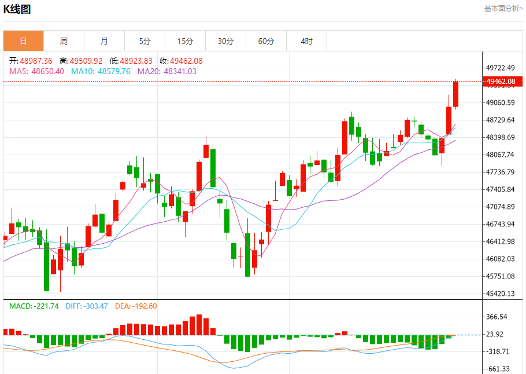Click the -318.71 MACD axis label
The image size is (526, 374).
pyautogui.click(x=498, y=351)
